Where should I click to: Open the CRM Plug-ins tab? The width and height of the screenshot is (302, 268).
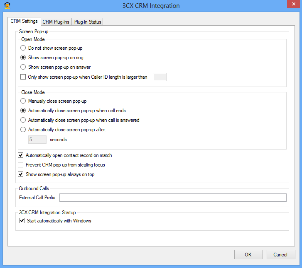[x=56, y=22]
